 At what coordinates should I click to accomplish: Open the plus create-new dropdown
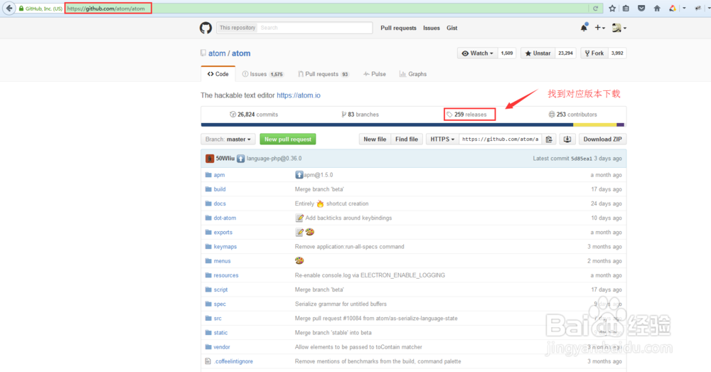point(599,28)
